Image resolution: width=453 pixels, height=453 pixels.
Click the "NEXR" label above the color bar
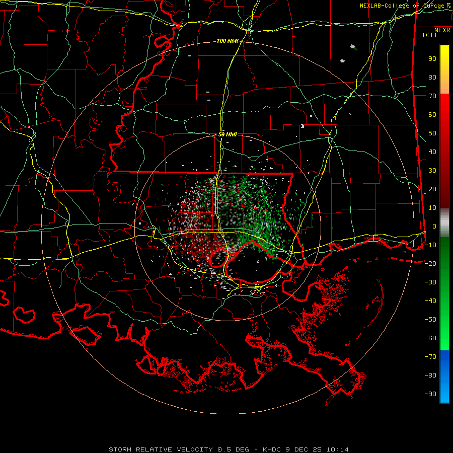click(x=442, y=30)
